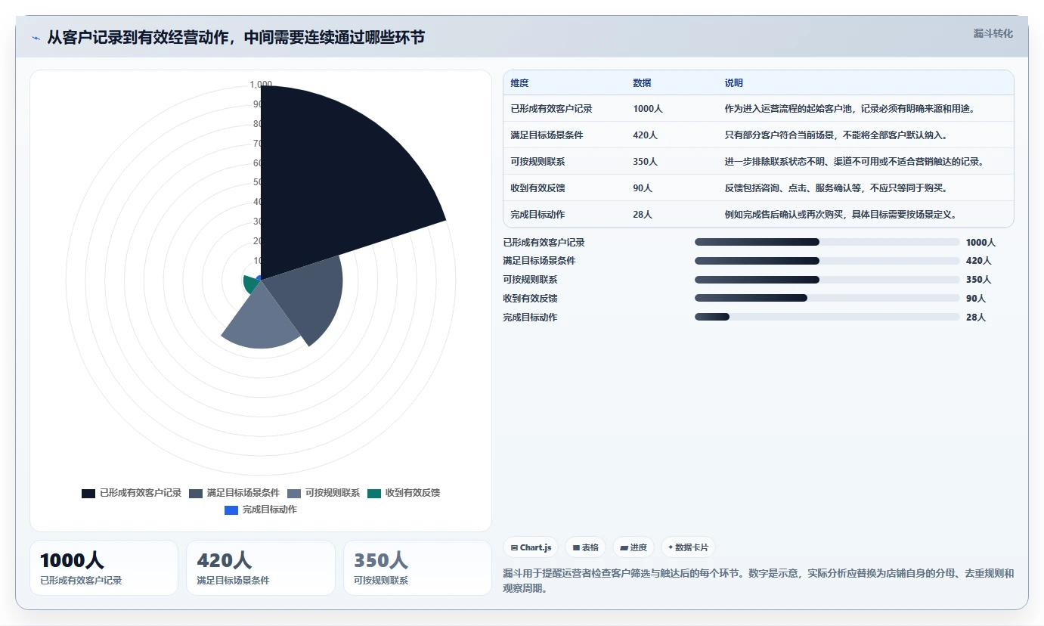Click the 28人 value in the table
The image size is (1044, 626).
(643, 215)
